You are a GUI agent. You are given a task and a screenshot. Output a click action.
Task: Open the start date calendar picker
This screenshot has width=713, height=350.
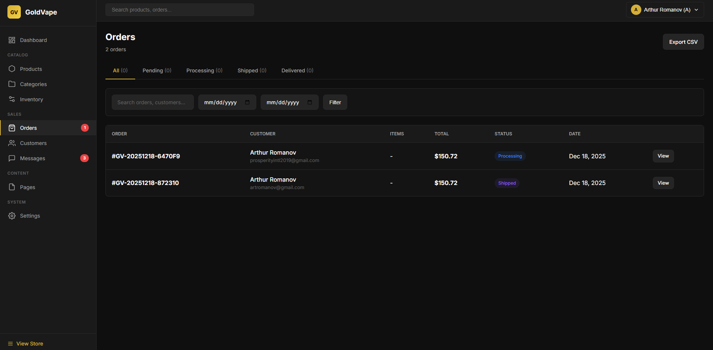(x=247, y=102)
